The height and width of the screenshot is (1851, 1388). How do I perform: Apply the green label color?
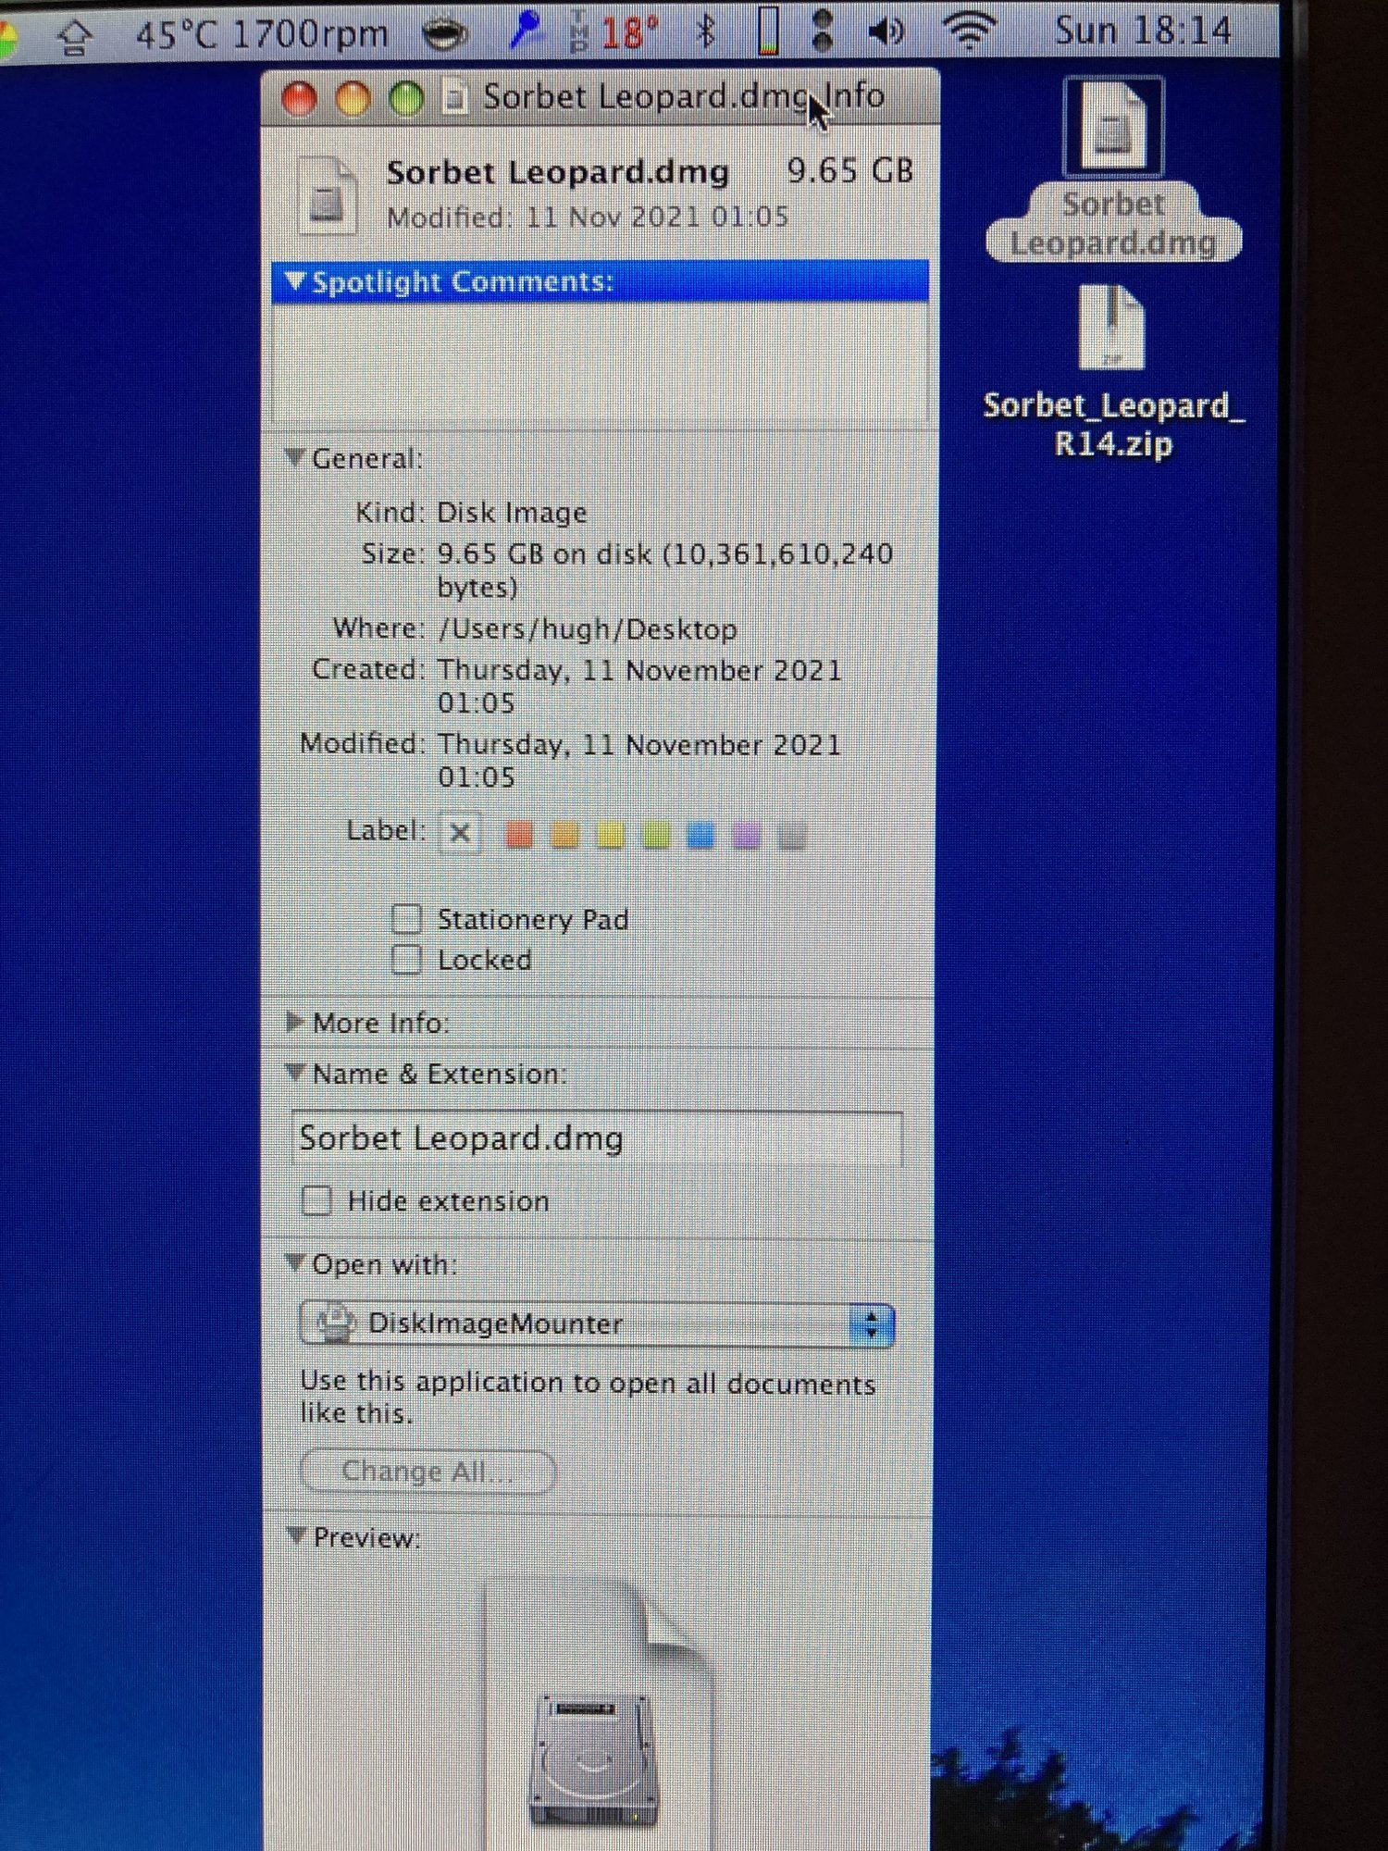pyautogui.click(x=656, y=836)
